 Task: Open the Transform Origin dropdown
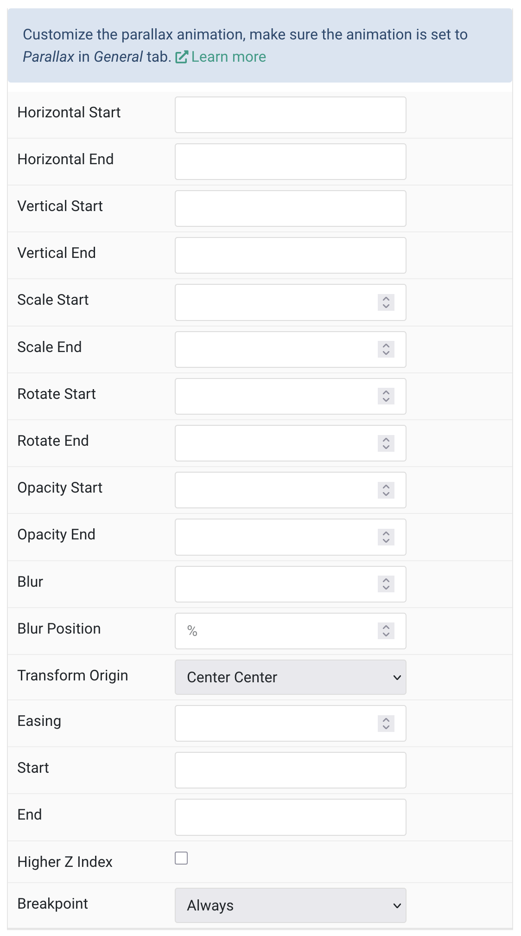291,677
